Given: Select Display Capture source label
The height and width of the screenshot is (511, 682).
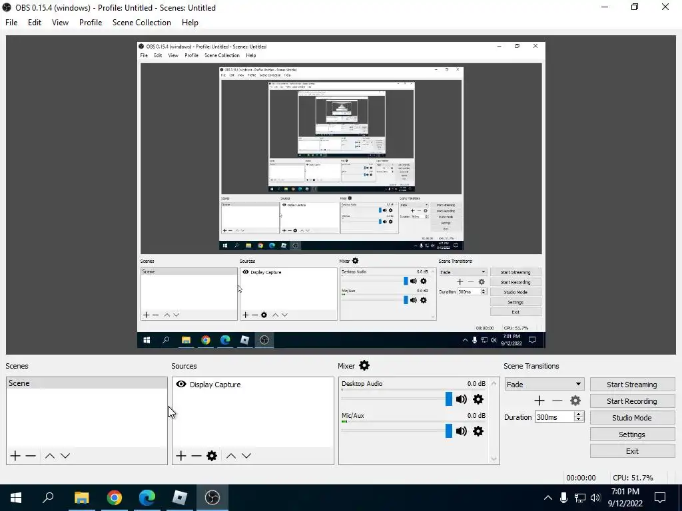Looking at the screenshot, I should tap(215, 385).
